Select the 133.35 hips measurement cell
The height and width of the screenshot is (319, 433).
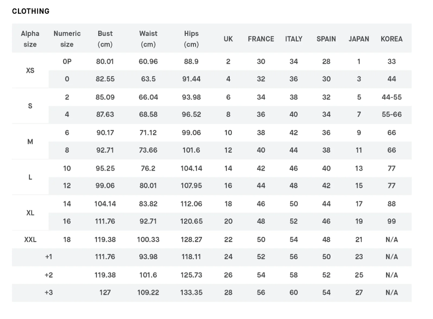191,292
